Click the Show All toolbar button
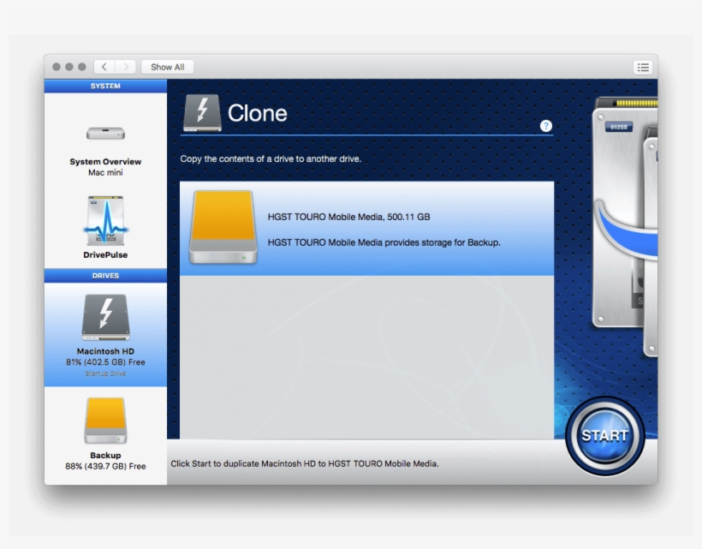This screenshot has height=549, width=702. tap(168, 66)
